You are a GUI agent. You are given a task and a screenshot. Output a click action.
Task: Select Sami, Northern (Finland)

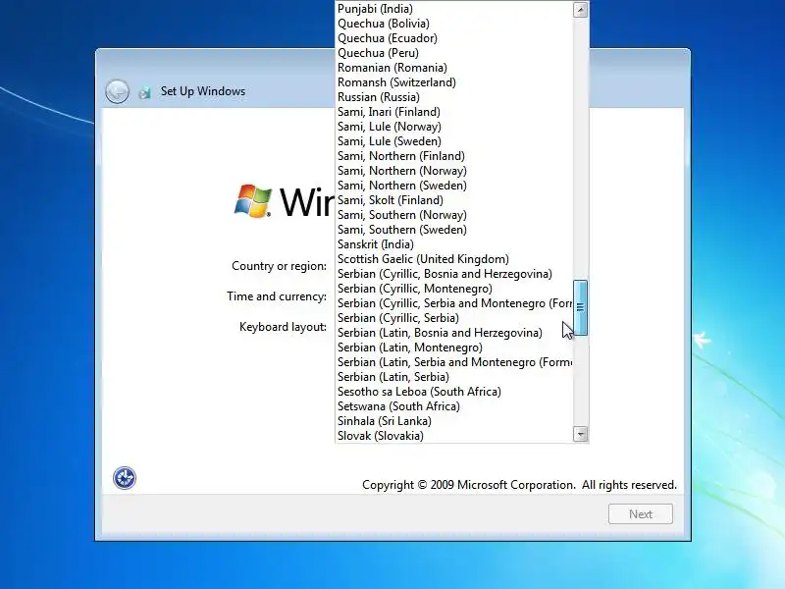[454, 156]
